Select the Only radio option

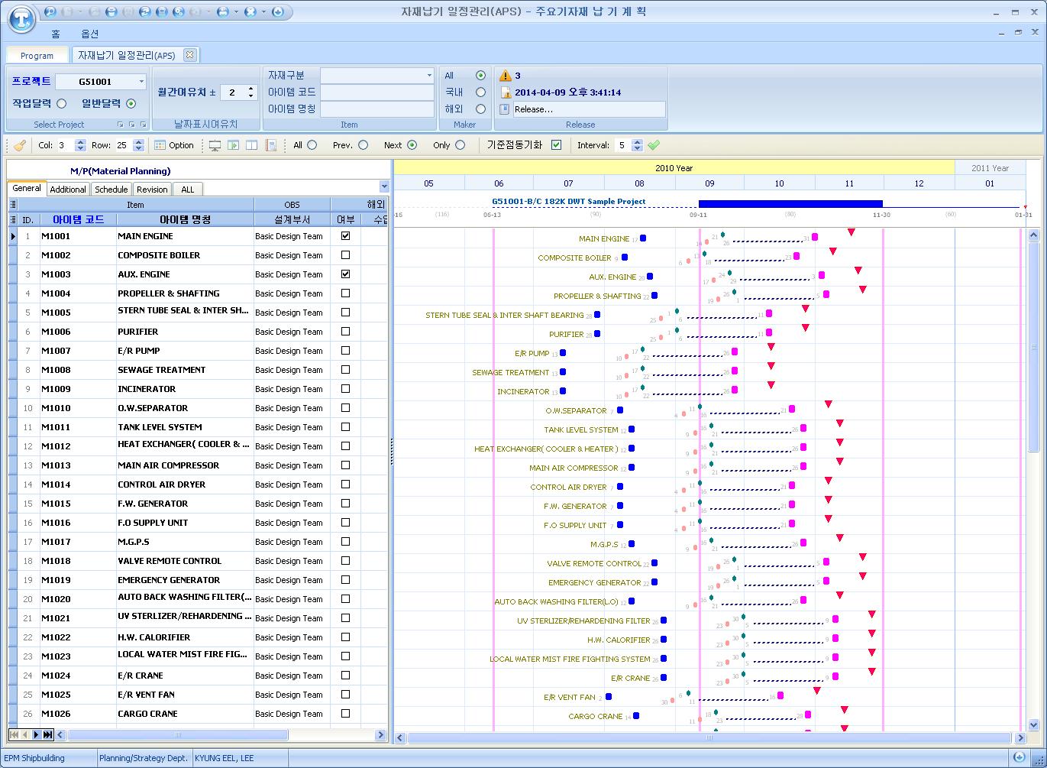pos(460,144)
